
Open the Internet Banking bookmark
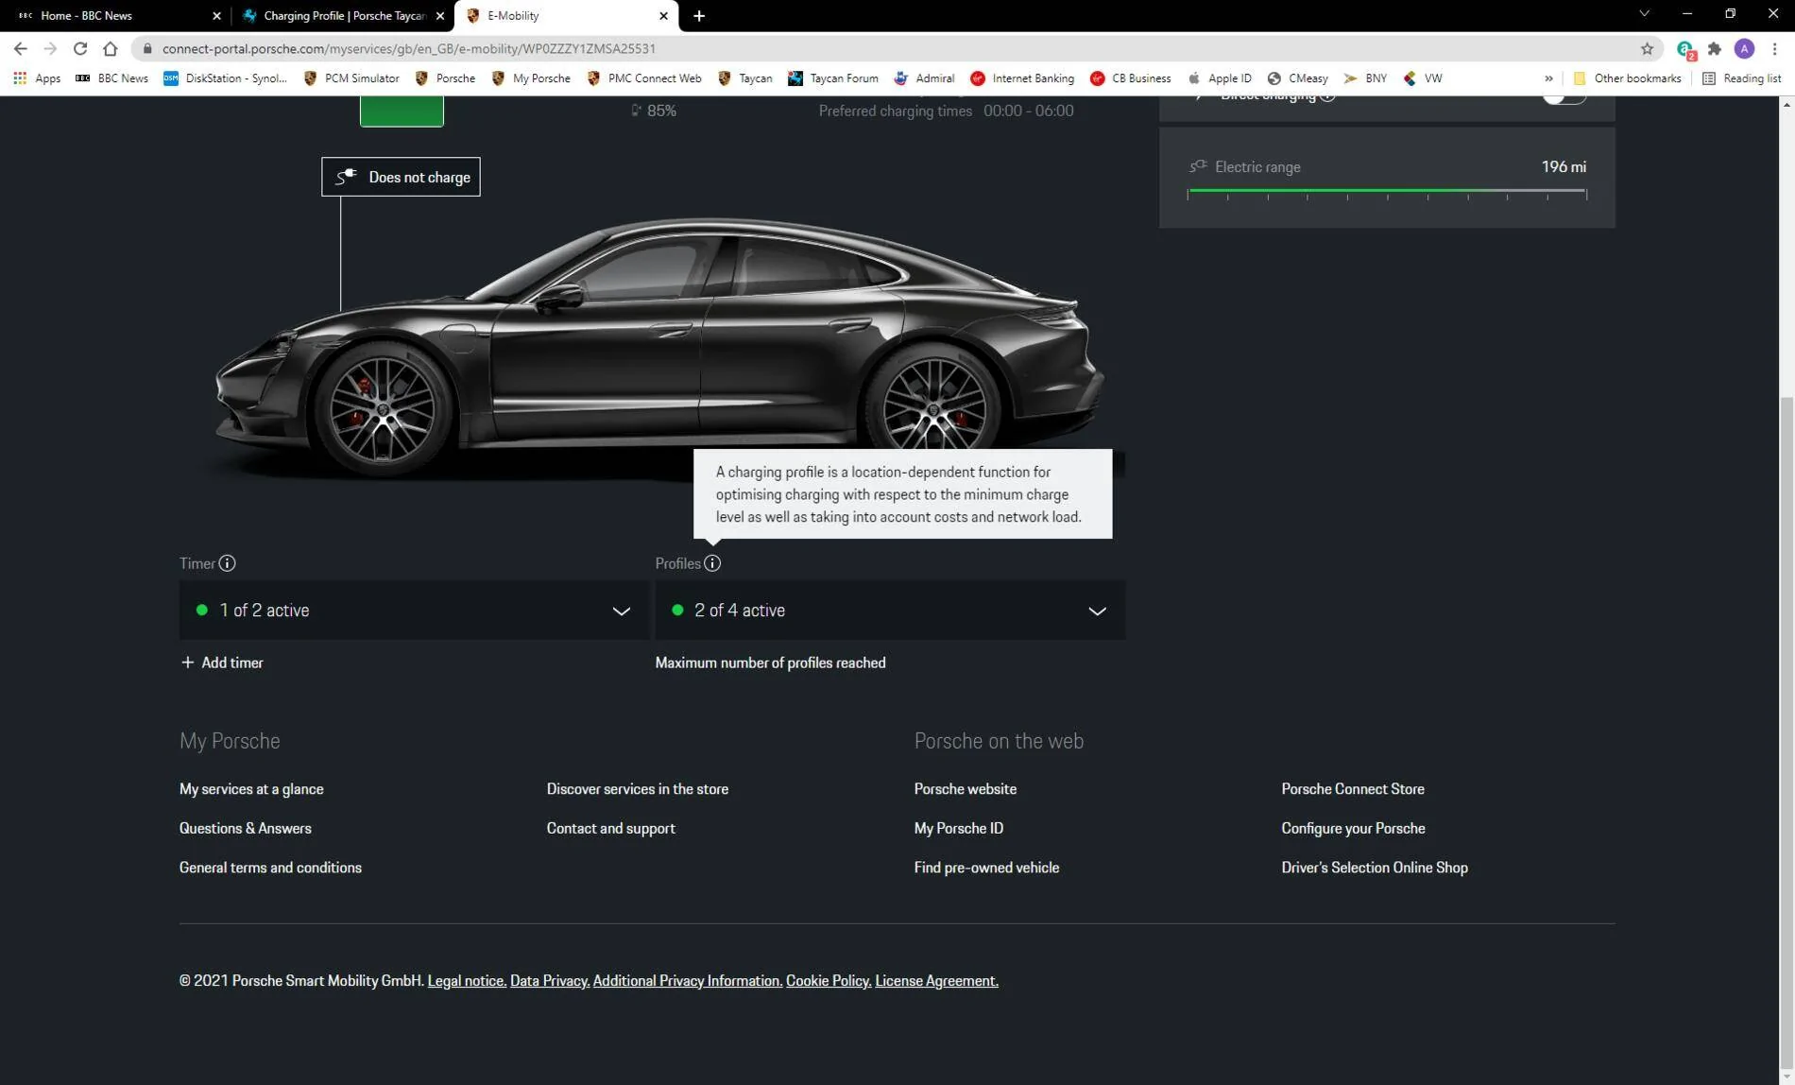(1021, 78)
